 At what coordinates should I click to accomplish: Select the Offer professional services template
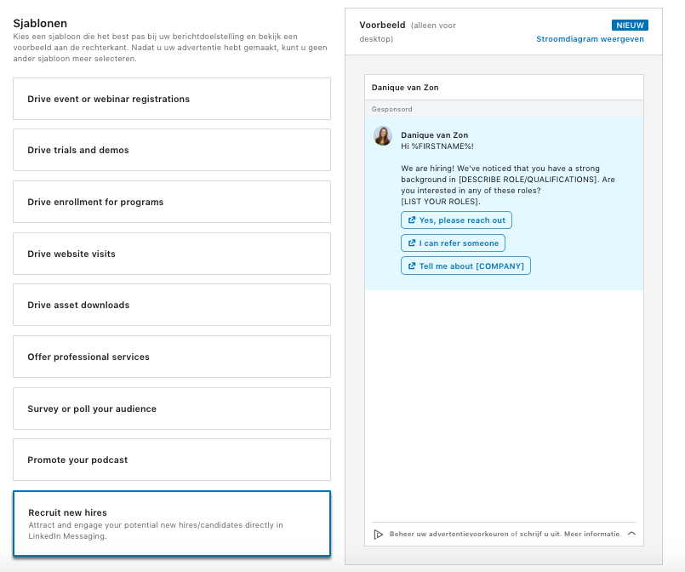coord(172,357)
